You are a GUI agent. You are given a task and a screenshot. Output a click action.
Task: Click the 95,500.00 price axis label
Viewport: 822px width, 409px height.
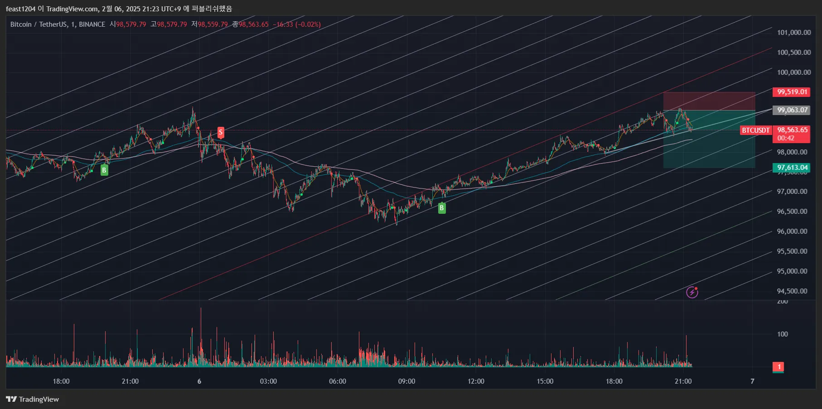(x=792, y=251)
